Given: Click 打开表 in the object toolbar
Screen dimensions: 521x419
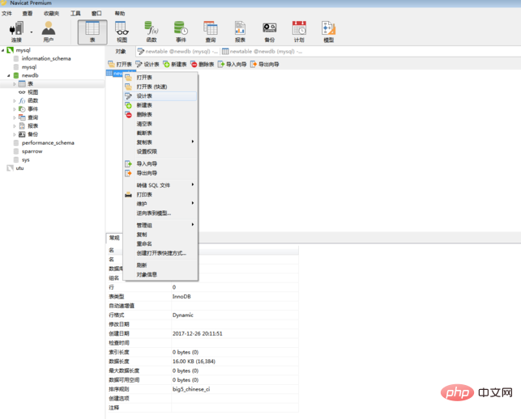Looking at the screenshot, I should pos(120,64).
